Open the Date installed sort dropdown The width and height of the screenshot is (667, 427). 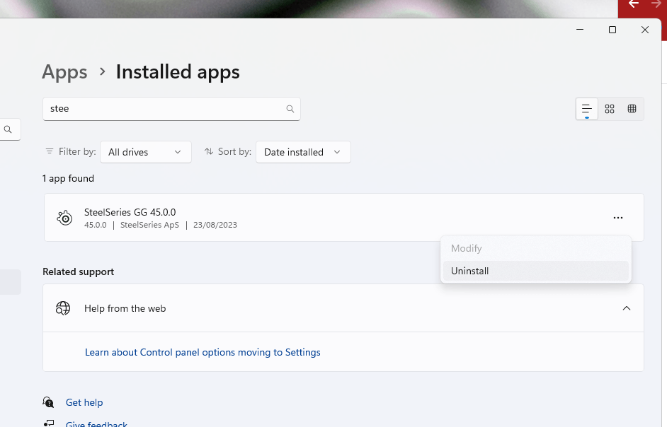(303, 152)
